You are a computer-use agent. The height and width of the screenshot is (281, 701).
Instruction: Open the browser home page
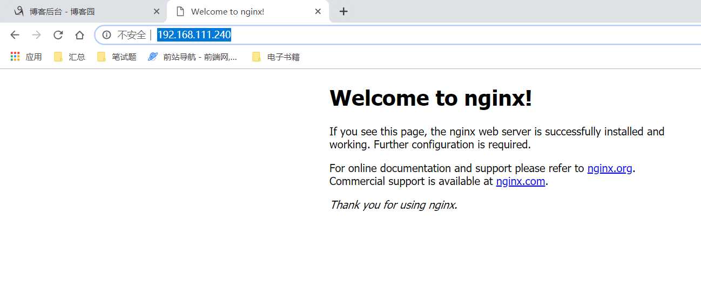tap(79, 35)
